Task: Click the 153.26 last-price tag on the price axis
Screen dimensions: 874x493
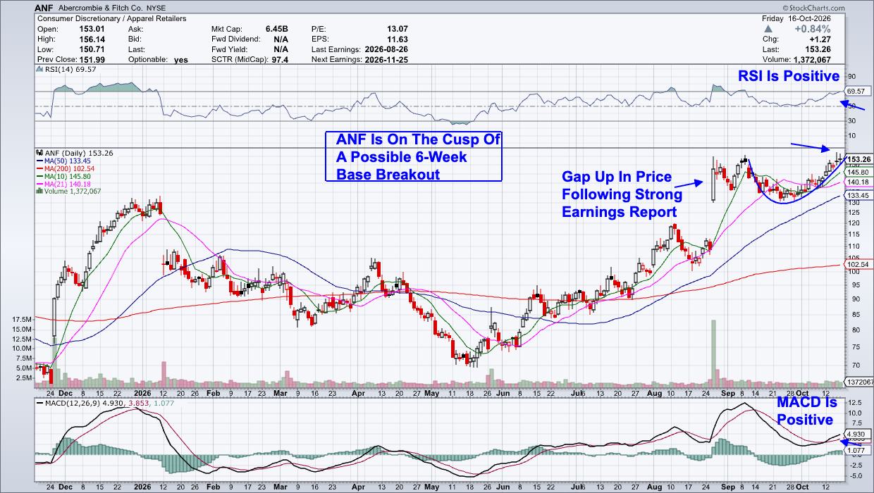Action: coord(857,159)
